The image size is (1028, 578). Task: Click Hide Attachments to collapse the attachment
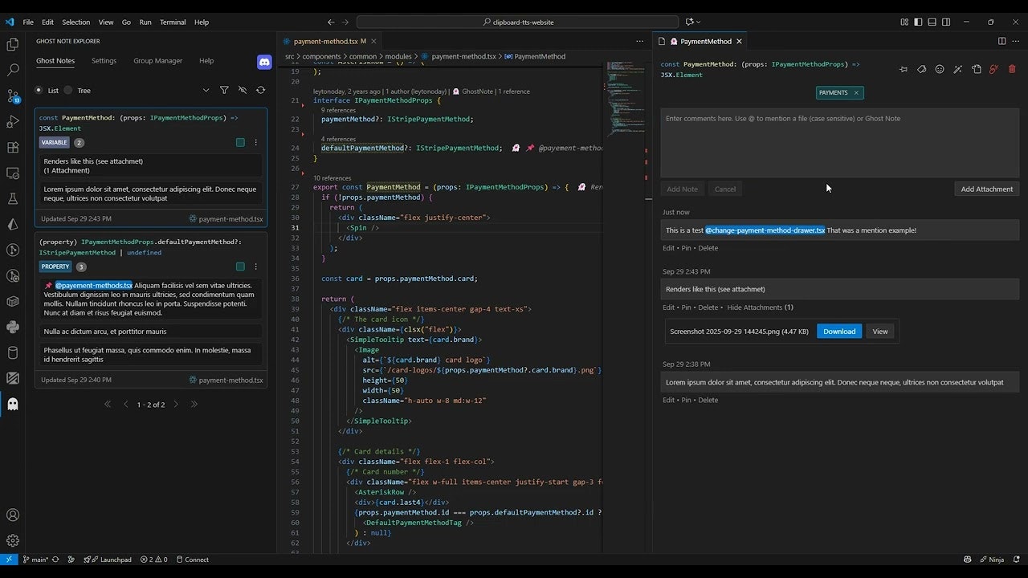click(754, 307)
